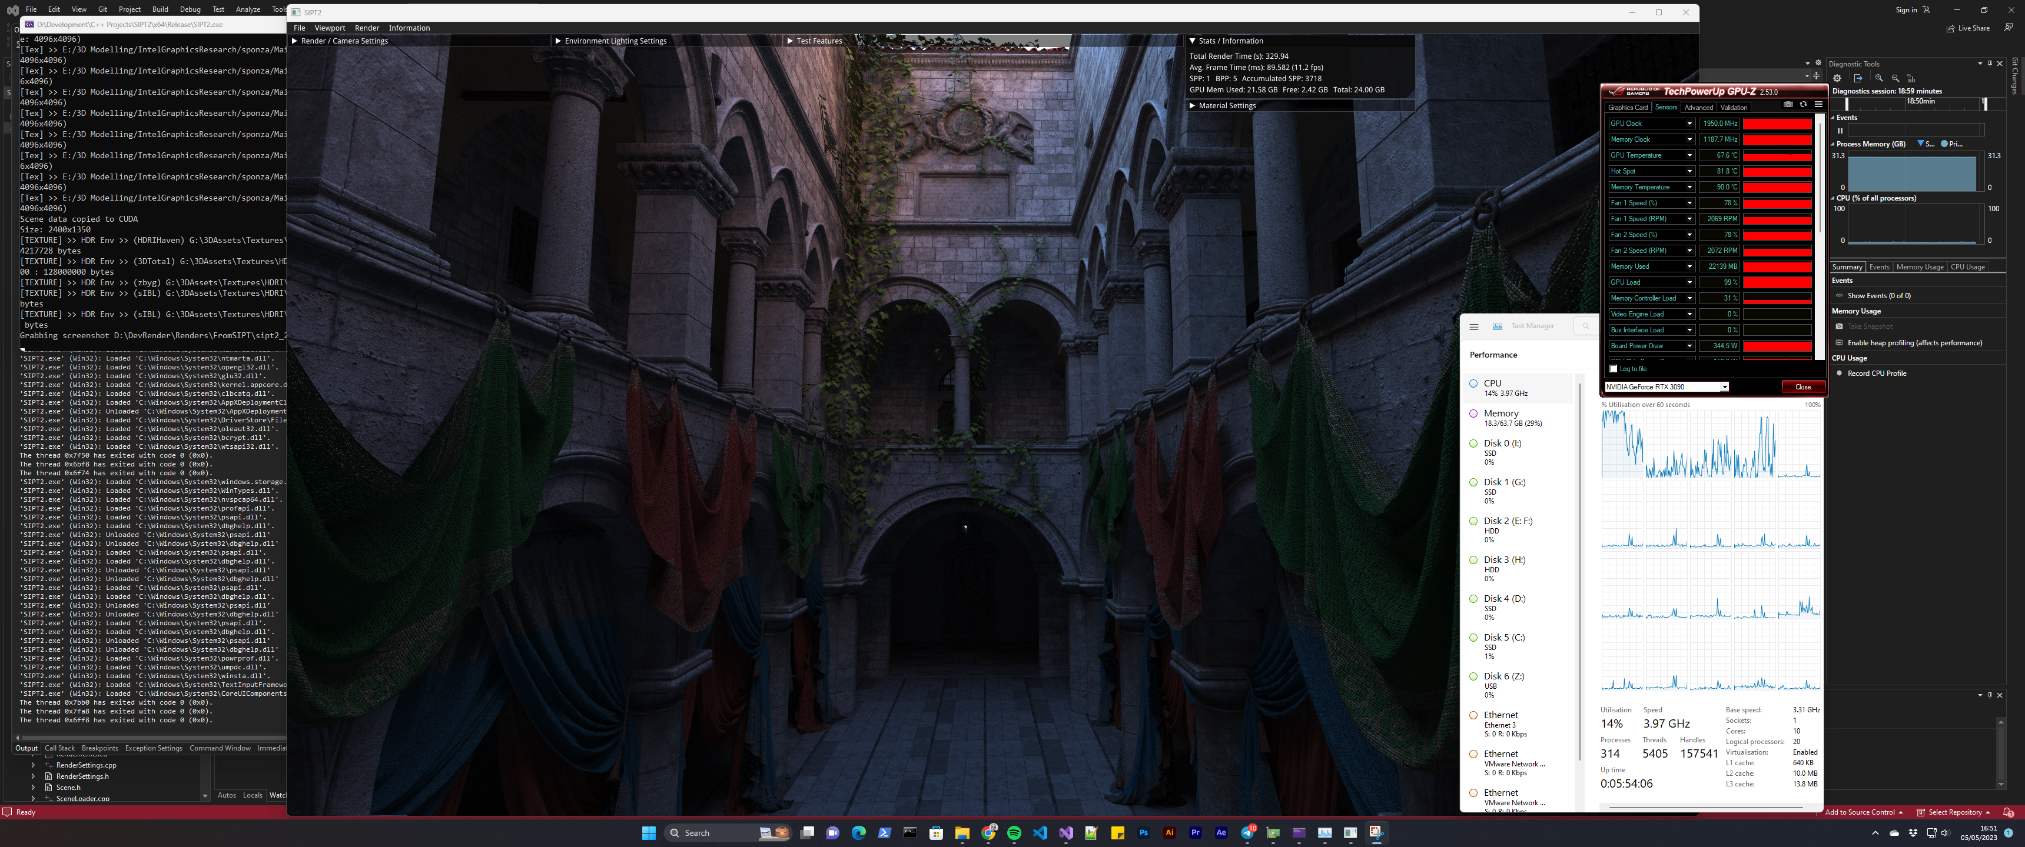
Task: Open the NVIDIA GeForce RTX 3090 dropdown
Action: coord(1666,388)
